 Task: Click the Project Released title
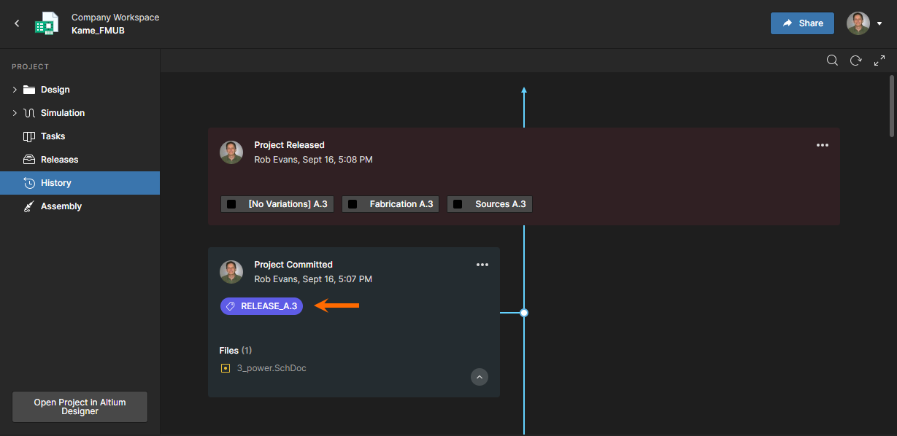[289, 145]
